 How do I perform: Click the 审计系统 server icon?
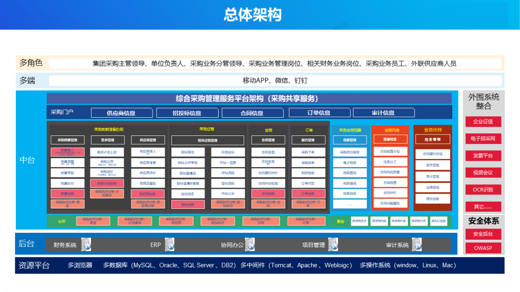pyautogui.click(x=416, y=244)
